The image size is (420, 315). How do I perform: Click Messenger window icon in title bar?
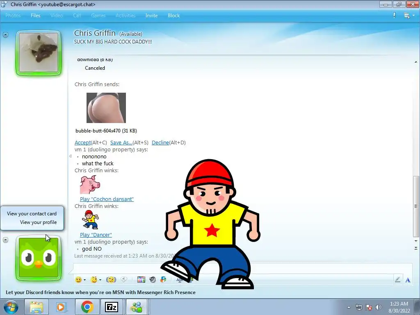coord(4,4)
